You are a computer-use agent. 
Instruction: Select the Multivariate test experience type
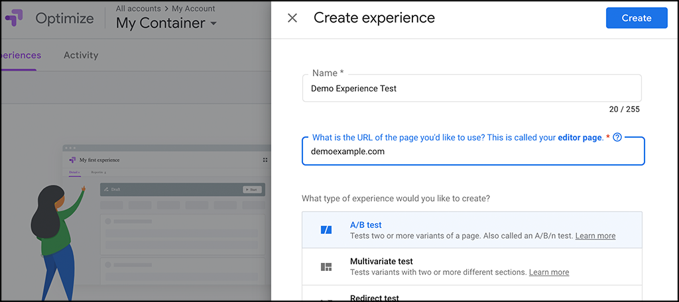click(x=472, y=266)
